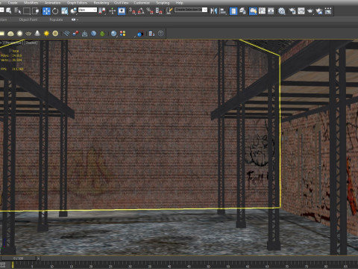This screenshot has width=358, height=269.
Task: Open the Animation menu
Action: [52, 3]
